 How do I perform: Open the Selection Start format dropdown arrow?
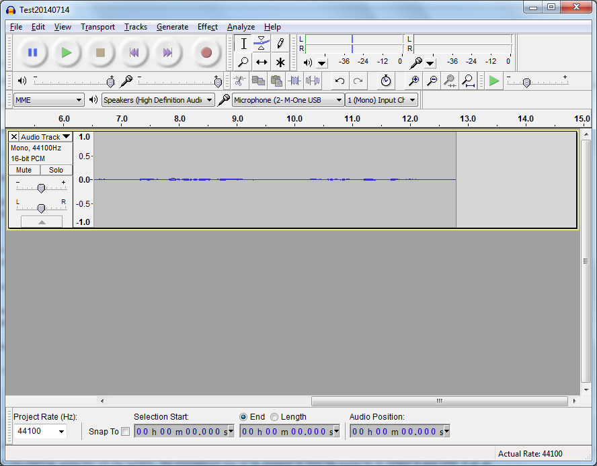coord(231,431)
